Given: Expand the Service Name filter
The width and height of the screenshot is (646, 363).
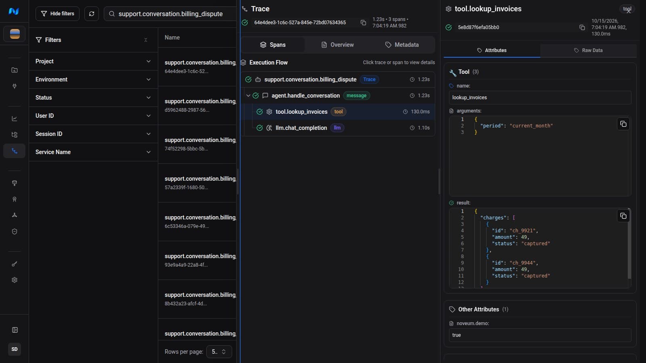Looking at the screenshot, I should 93,152.
